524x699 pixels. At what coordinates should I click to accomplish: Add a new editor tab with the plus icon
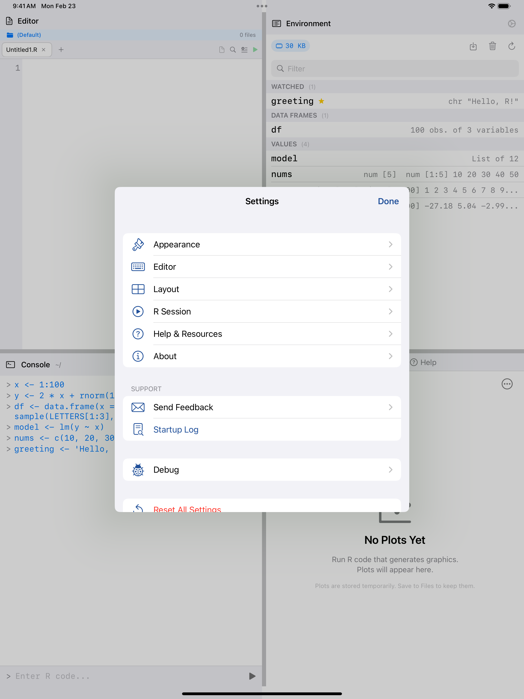click(61, 50)
